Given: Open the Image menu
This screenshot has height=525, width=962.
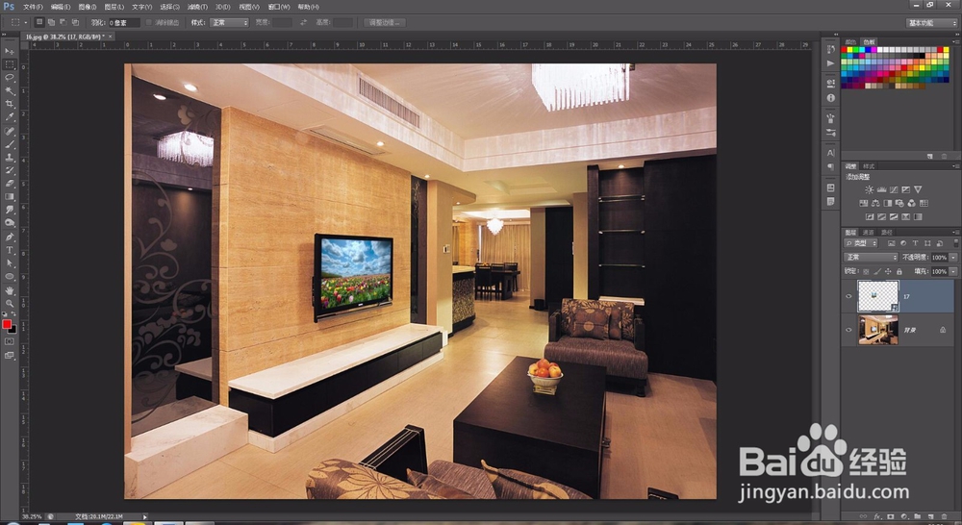Looking at the screenshot, I should (88, 7).
